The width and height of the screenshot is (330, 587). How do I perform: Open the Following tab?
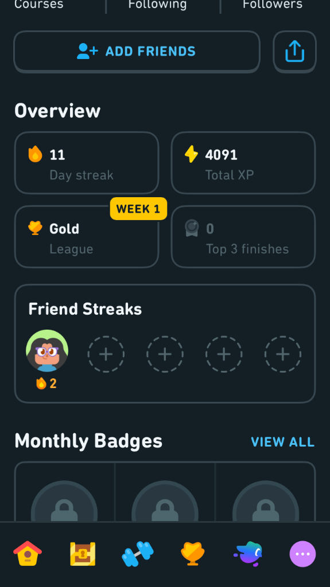[157, 5]
